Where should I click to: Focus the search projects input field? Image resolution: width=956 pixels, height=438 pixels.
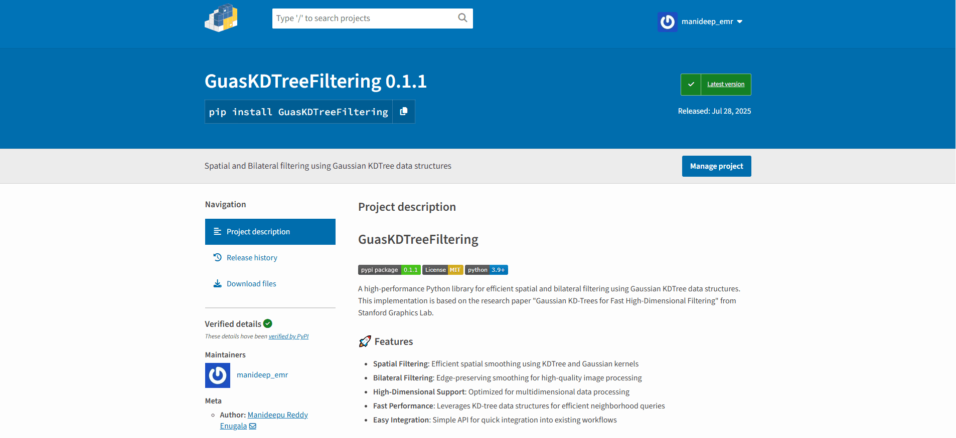[364, 19]
